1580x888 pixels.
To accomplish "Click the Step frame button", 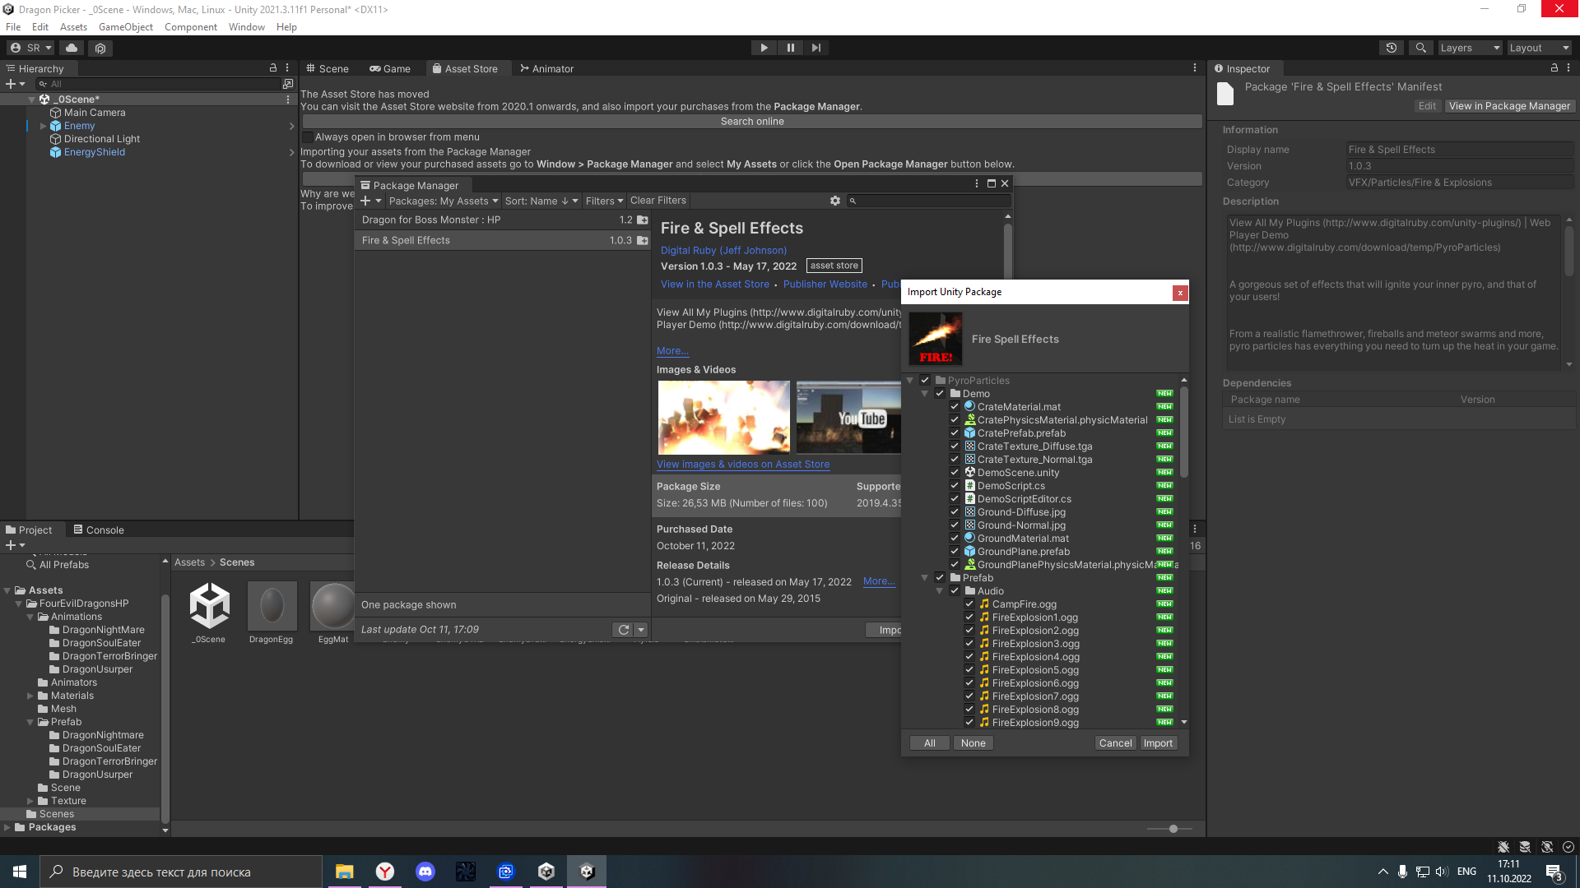I will (x=816, y=48).
